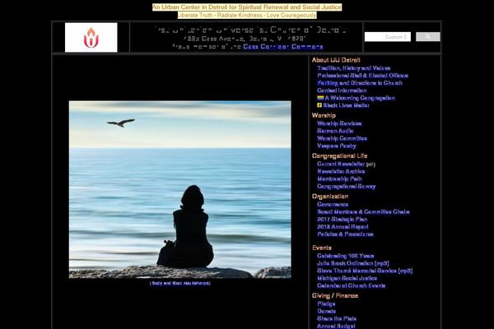Click the yellow icon beside Black Lives Matter

tap(319, 105)
